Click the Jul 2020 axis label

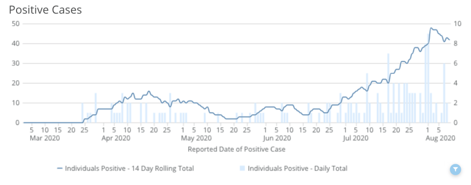point(356,138)
